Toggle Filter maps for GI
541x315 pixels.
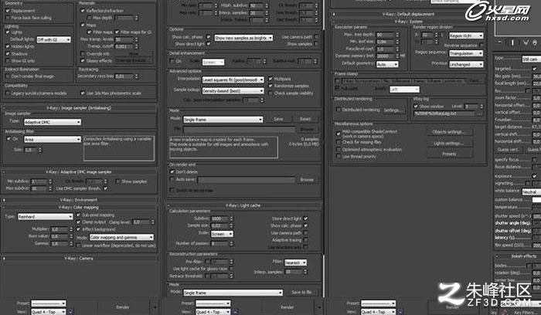pyautogui.click(x=117, y=32)
